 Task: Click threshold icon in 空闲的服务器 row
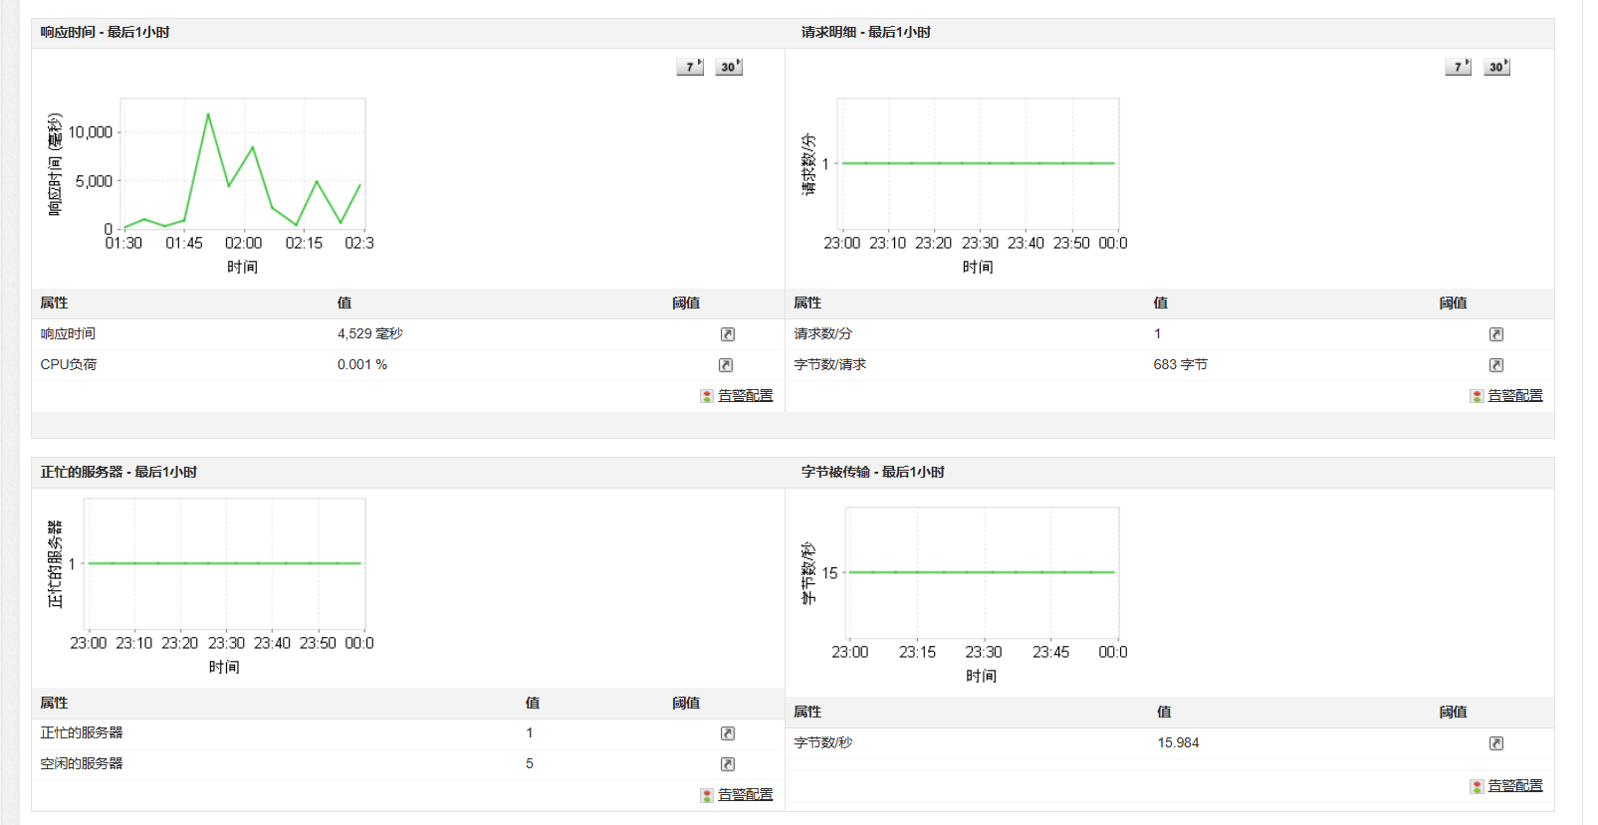728,764
